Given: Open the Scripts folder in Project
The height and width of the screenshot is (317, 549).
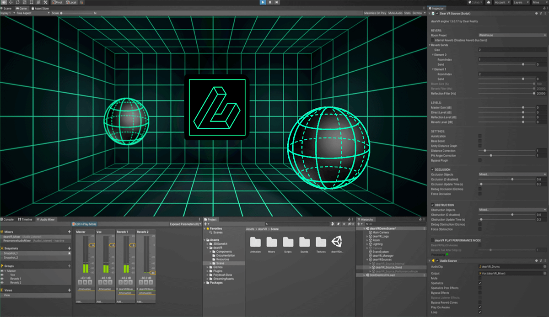Looking at the screenshot, I should click(x=288, y=242).
